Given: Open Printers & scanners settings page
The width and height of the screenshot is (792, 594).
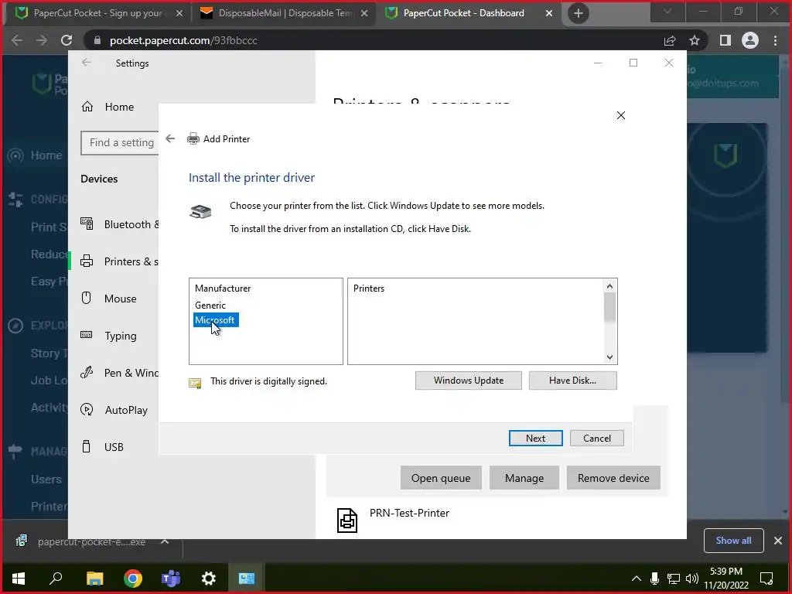Looking at the screenshot, I should [120, 261].
